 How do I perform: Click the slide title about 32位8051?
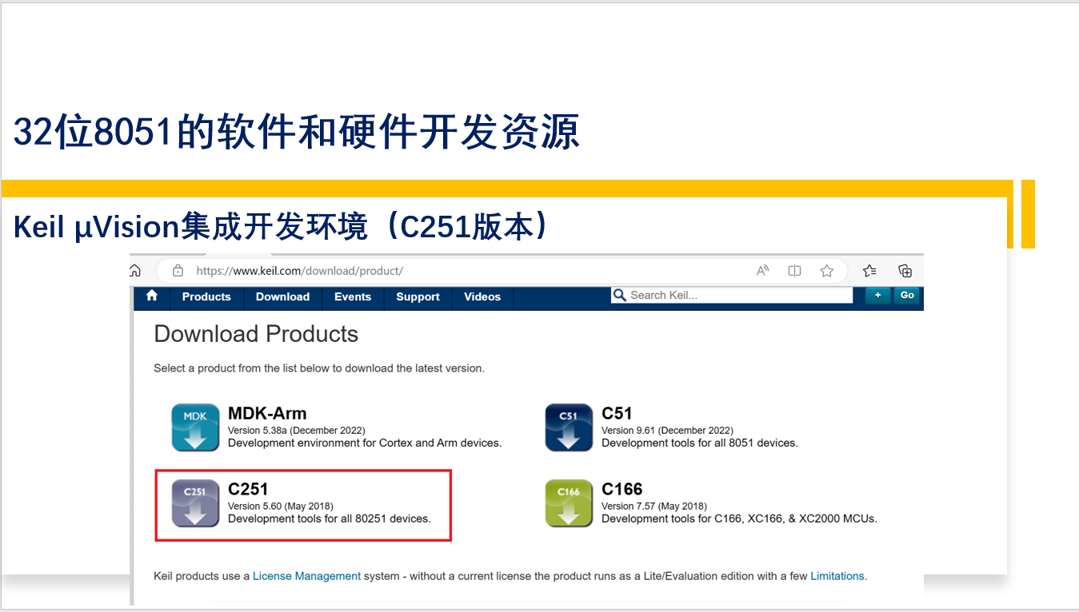pos(297,132)
